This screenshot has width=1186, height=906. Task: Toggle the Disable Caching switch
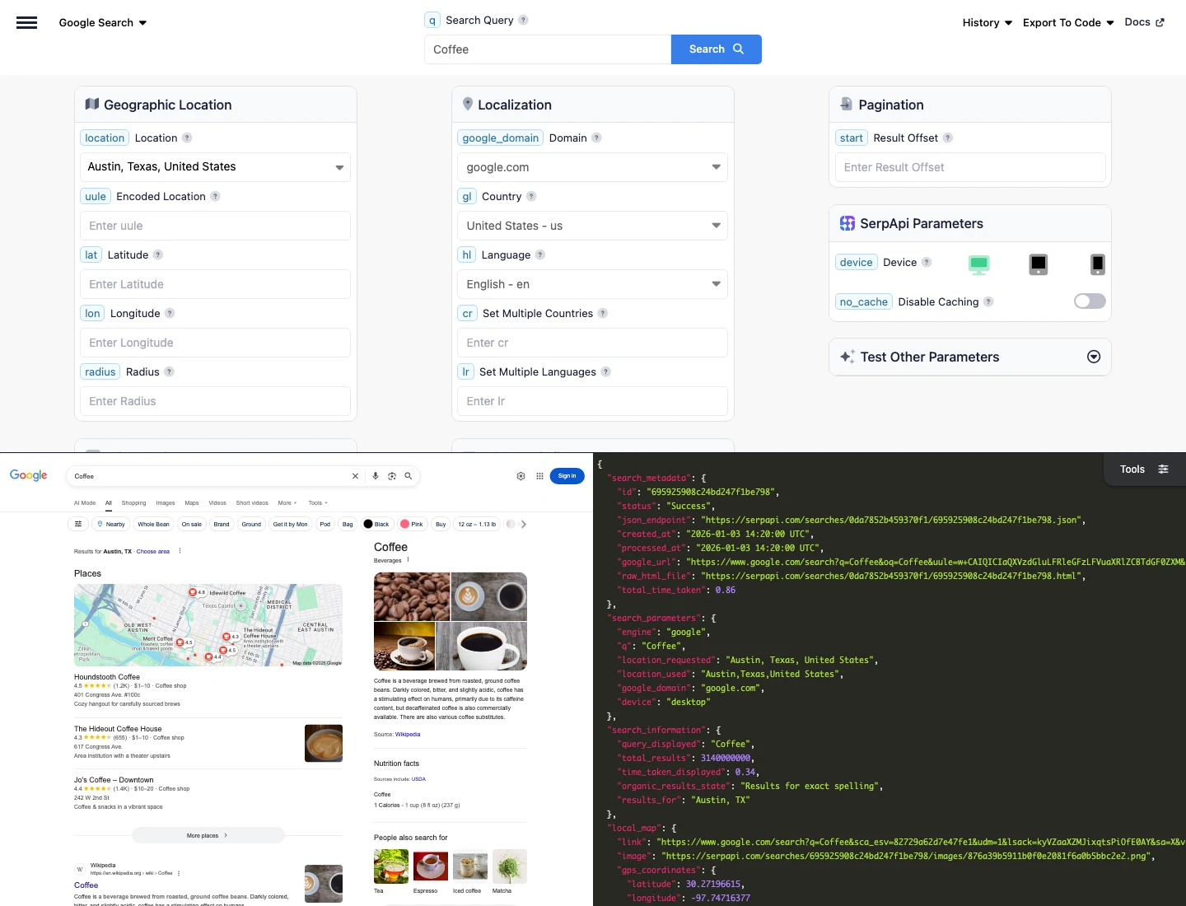coord(1090,301)
